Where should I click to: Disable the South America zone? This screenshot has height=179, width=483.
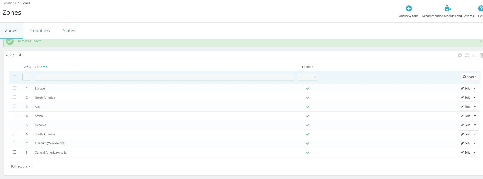(307, 134)
